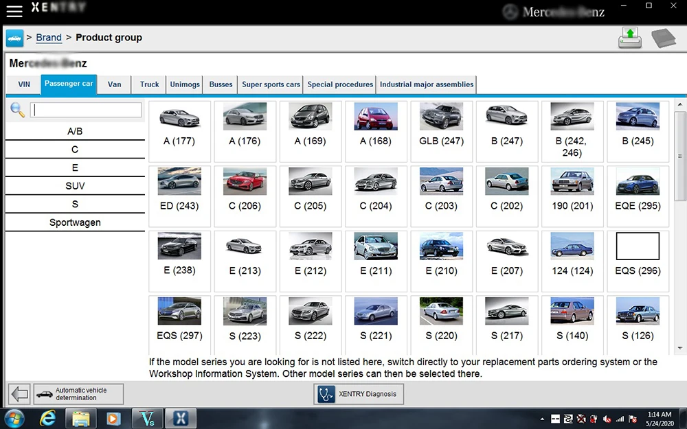The width and height of the screenshot is (687, 429).
Task: Open the Windows Start menu
Action: [14, 419]
